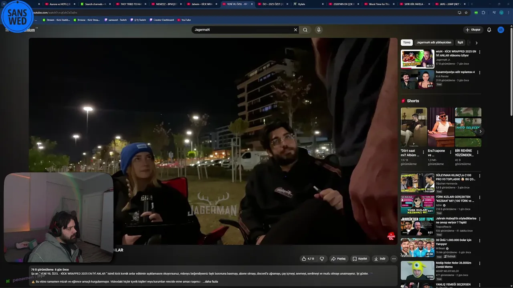Open the 'Stream - Kick Dashb...' bookmark

(56, 20)
